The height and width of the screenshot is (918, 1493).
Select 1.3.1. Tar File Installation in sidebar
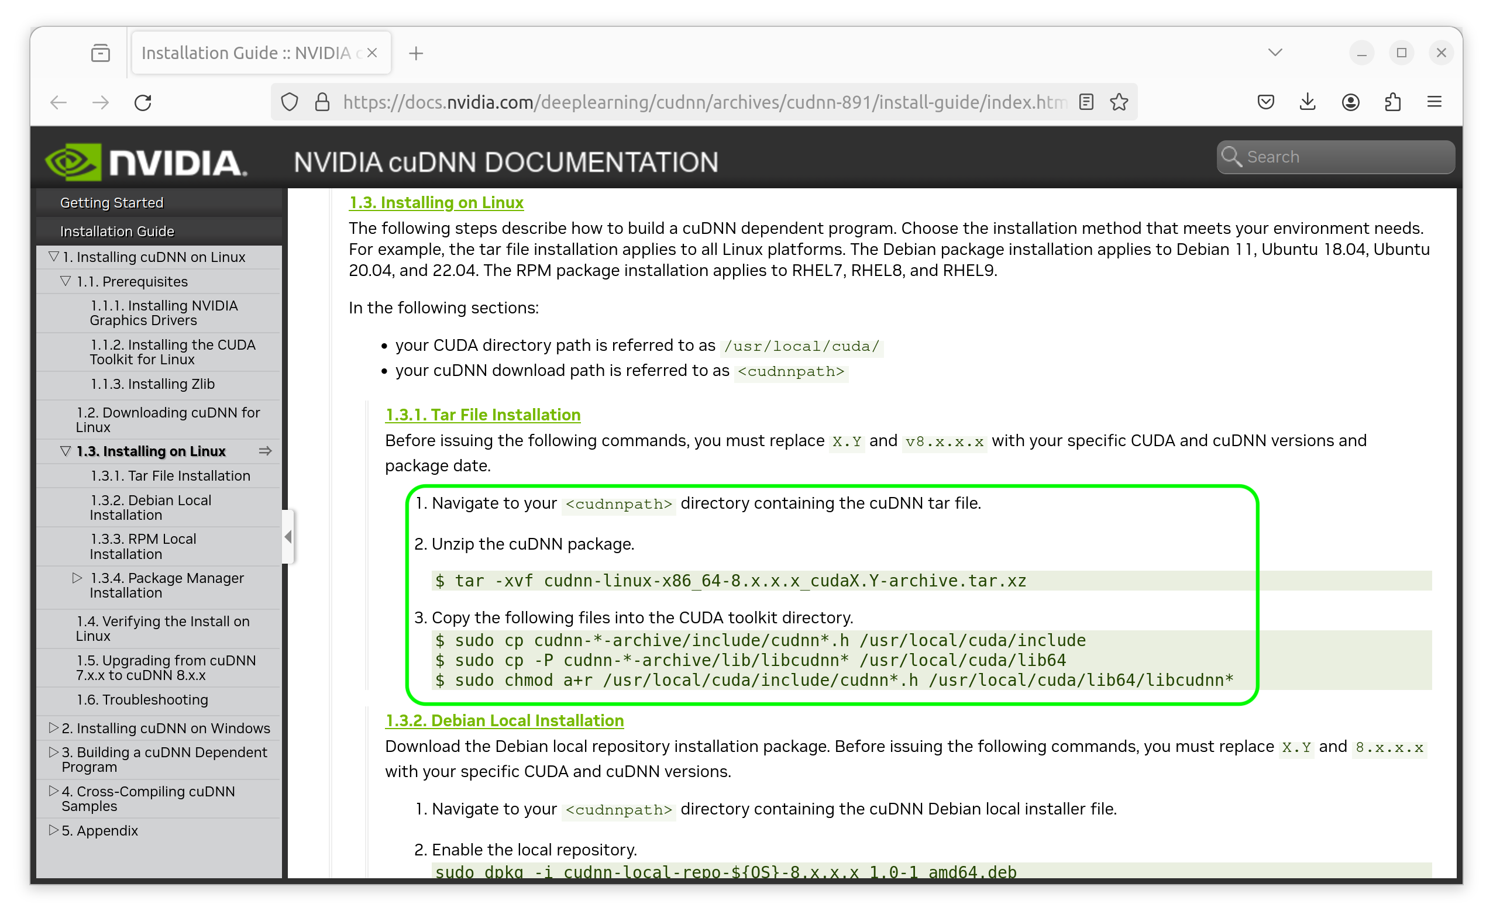[x=170, y=476]
